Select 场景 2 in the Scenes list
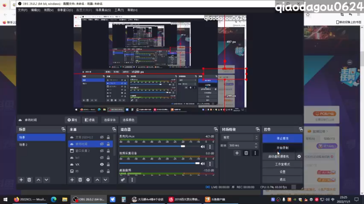The width and height of the screenshot is (364, 204). (41, 145)
